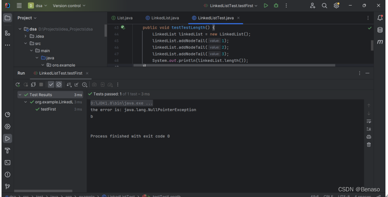Open Version control dropdown
The width and height of the screenshot is (388, 197).
(x=69, y=6)
